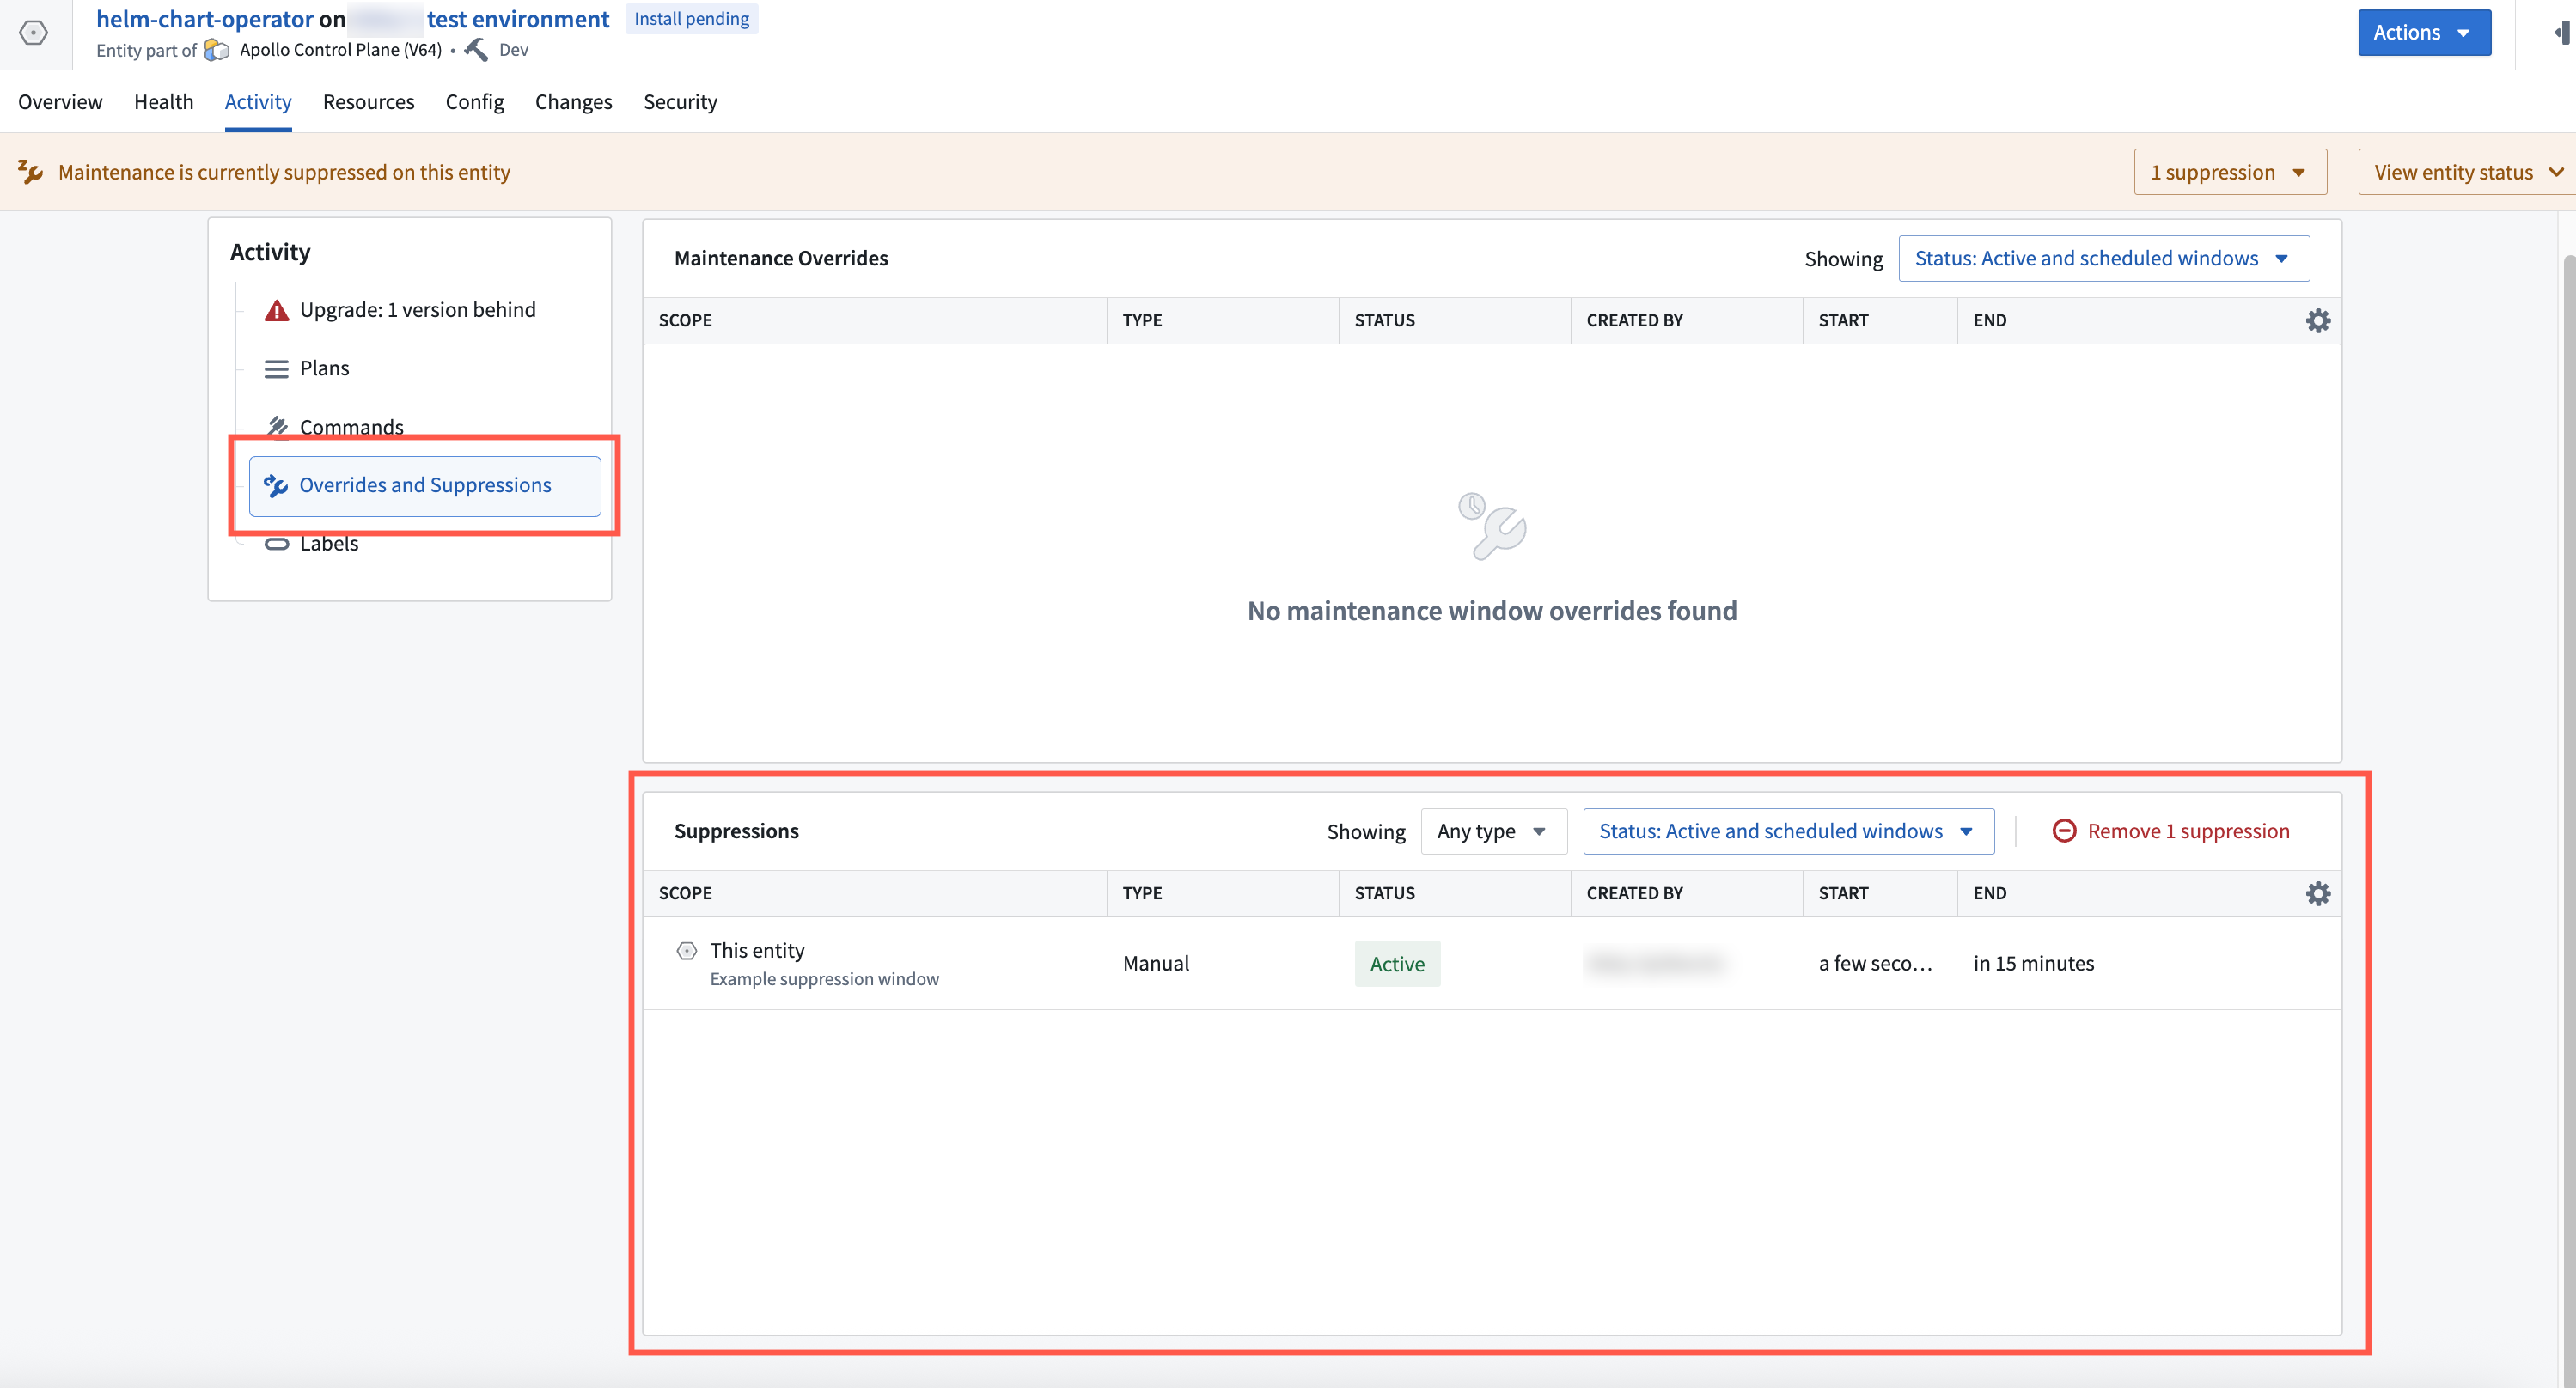Collapse the right side panel toggle icon

[x=2561, y=33]
